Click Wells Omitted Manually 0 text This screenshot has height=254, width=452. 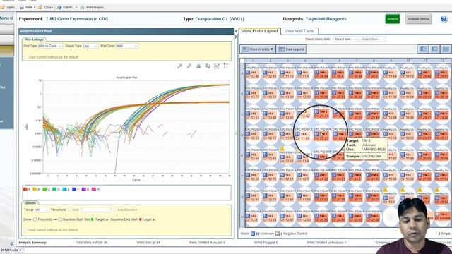207,243
